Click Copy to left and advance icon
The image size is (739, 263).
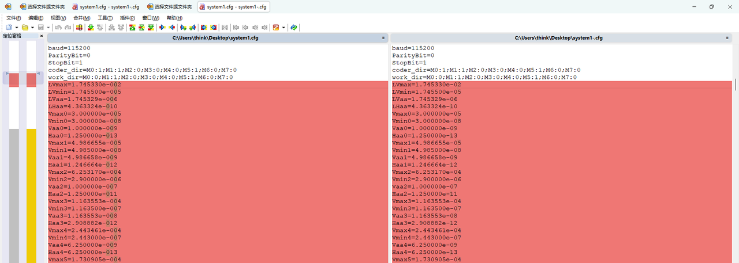[x=193, y=27]
